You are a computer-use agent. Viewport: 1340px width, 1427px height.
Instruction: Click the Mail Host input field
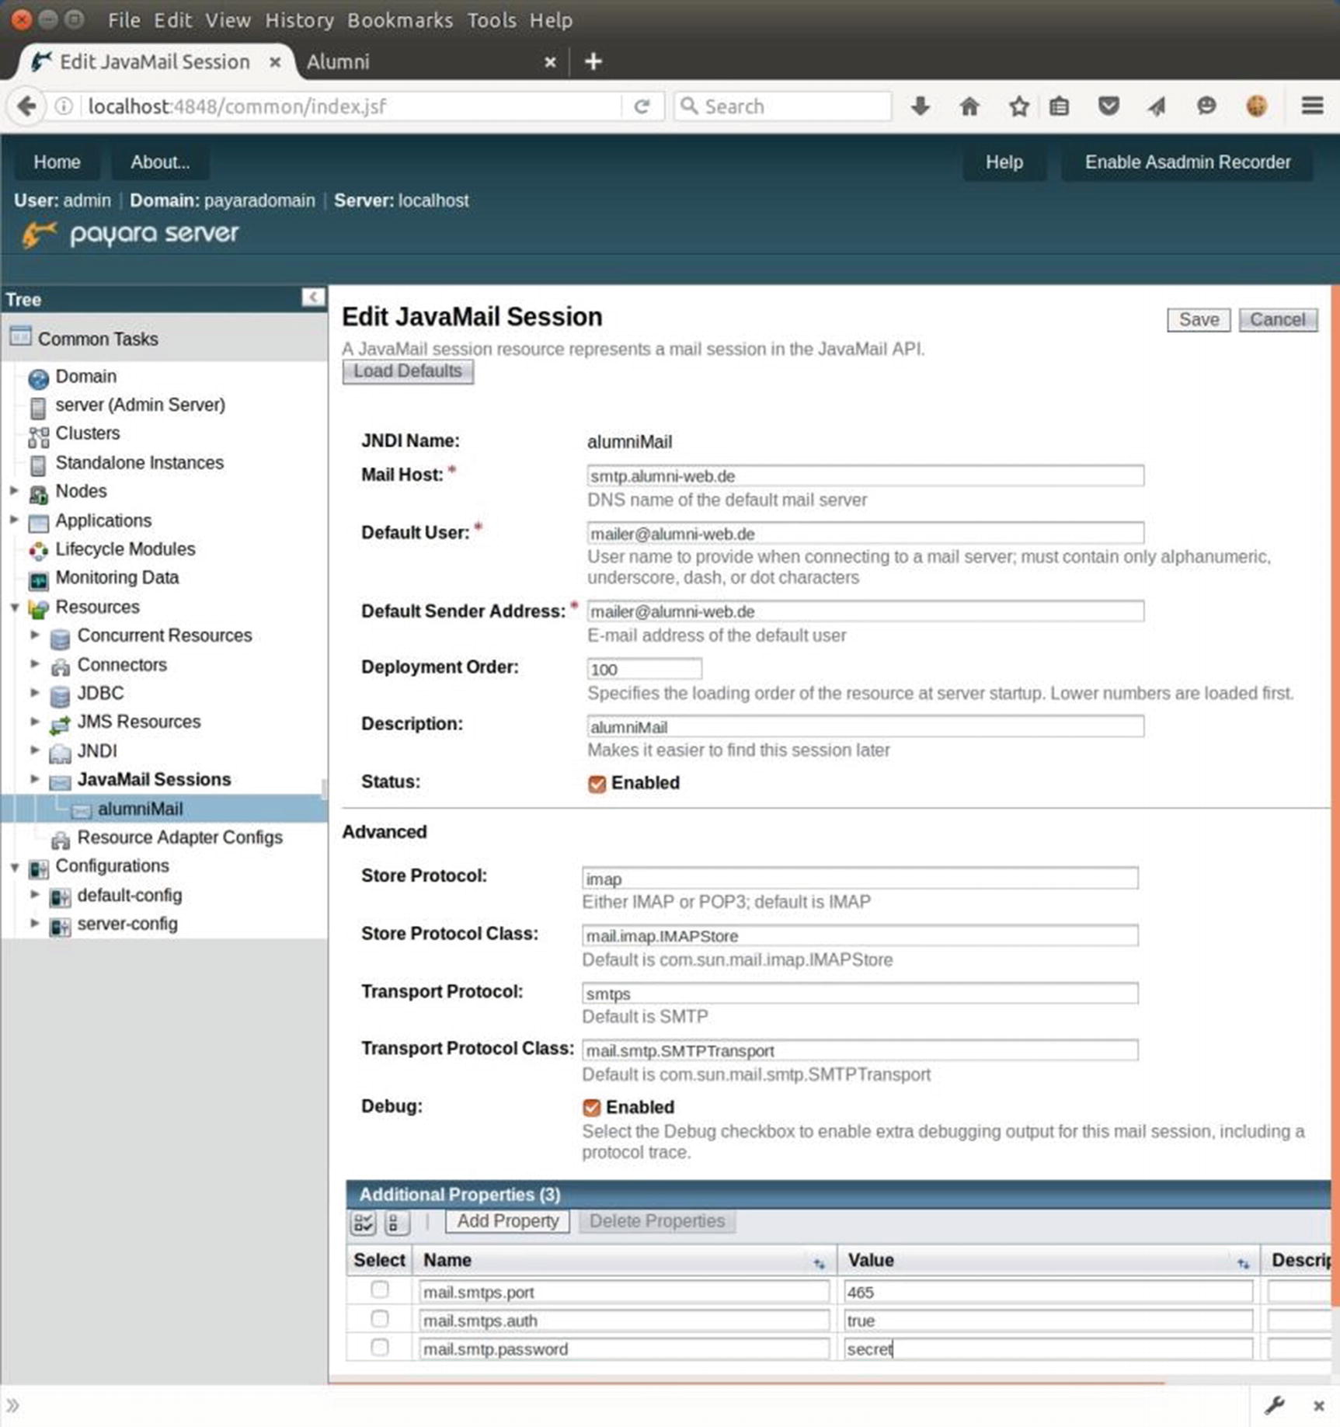[x=865, y=475]
